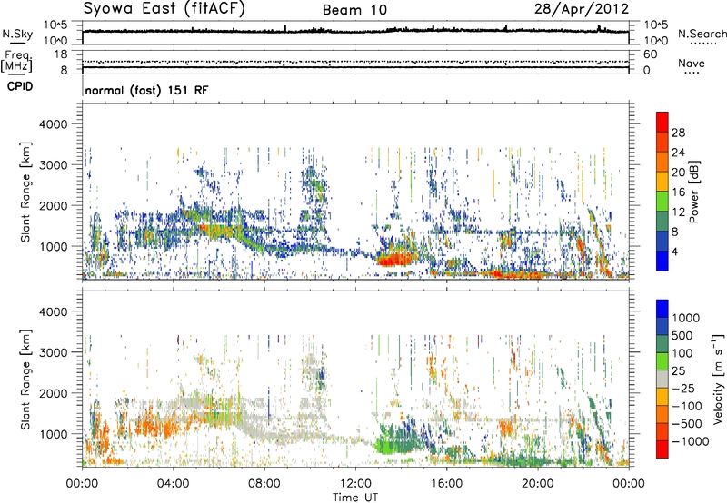Image resolution: width=727 pixels, height=503 pixels.
Task: Click power colorbar tick value 16
Action: pos(678,192)
